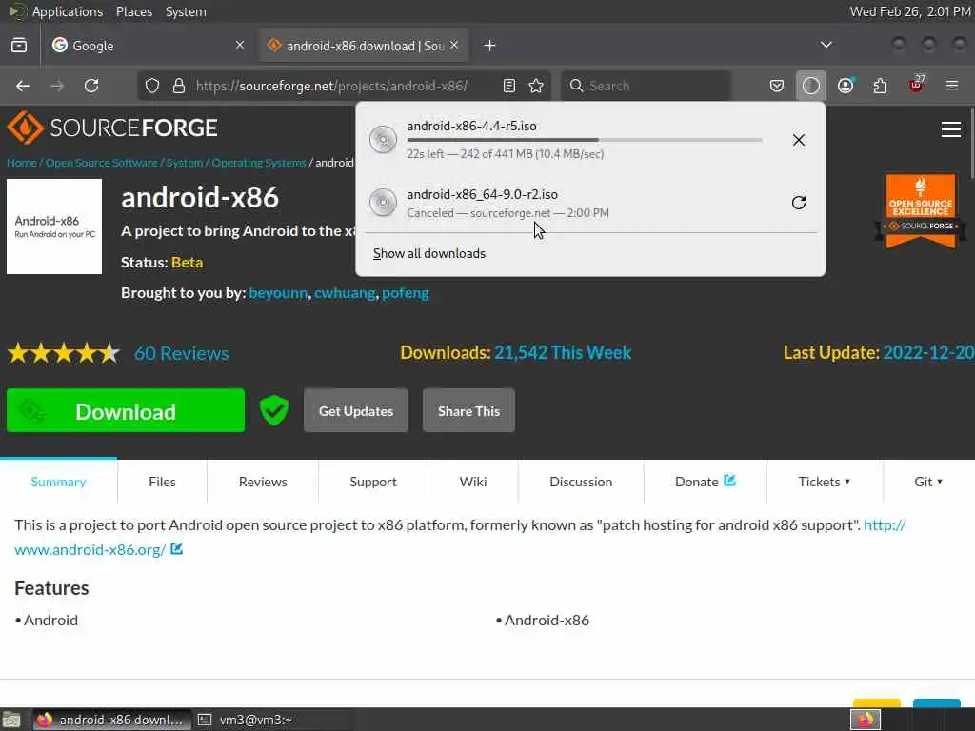Click the five-star rating stars
The image size is (975, 731).
pos(64,353)
